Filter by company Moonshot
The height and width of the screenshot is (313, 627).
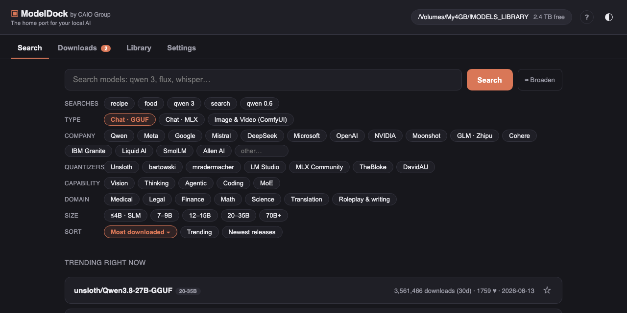(426, 135)
